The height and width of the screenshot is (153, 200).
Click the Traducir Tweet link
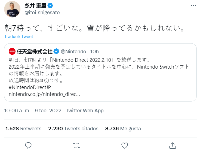(19, 37)
